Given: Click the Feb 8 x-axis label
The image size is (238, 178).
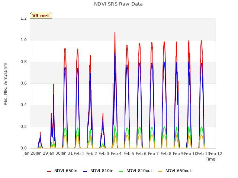Looking at the screenshot, I should tap(166, 154).
